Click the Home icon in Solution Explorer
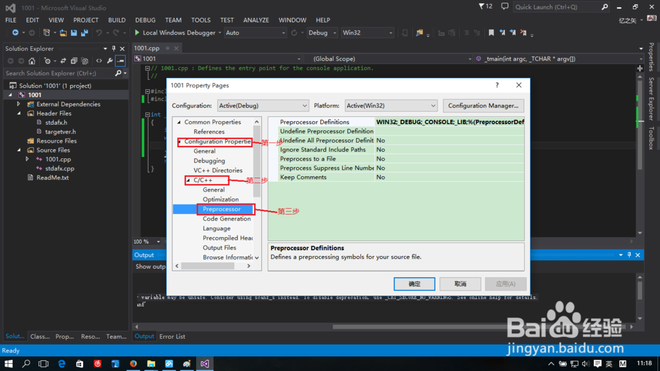Screen dimensions: 660x371 click(x=32, y=61)
